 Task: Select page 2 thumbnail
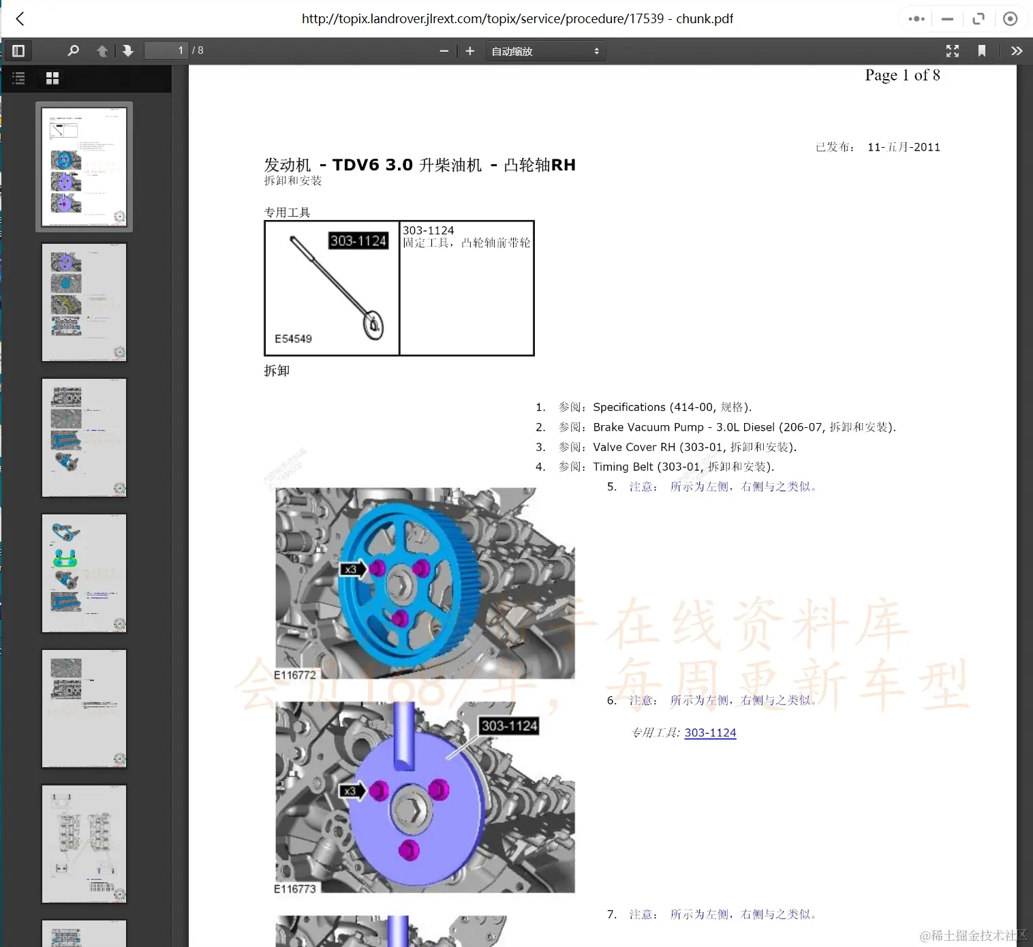[84, 302]
